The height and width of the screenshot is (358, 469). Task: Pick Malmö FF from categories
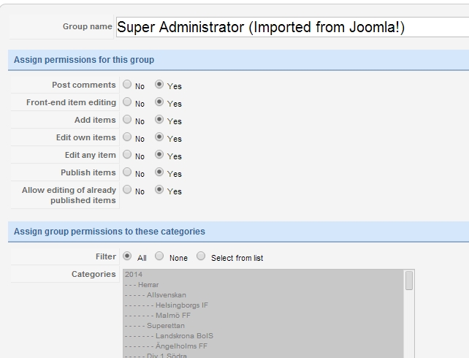click(x=264, y=315)
